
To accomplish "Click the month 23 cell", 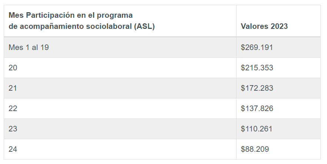I will coord(13,129).
